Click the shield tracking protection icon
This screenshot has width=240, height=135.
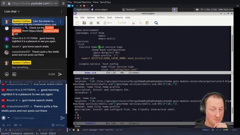tap(4, 3)
